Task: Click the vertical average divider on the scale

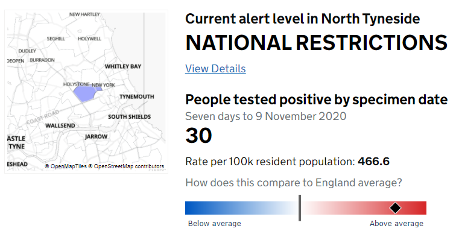Action: coord(299,208)
